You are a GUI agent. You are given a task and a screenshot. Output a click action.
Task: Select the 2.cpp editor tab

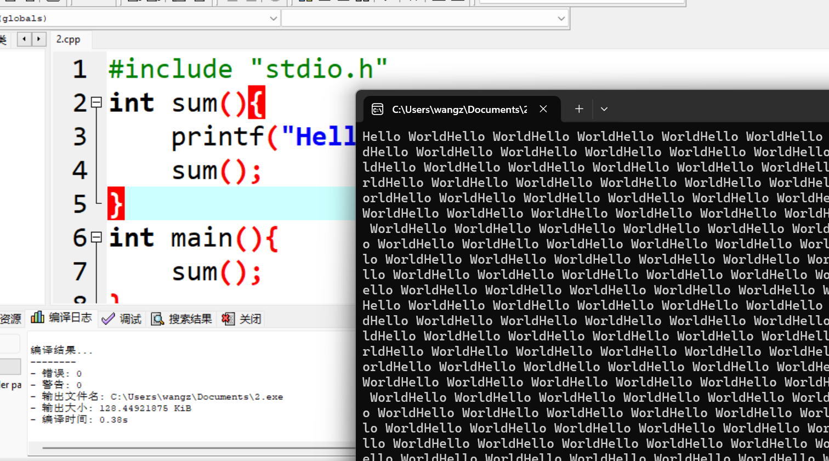[x=68, y=39]
